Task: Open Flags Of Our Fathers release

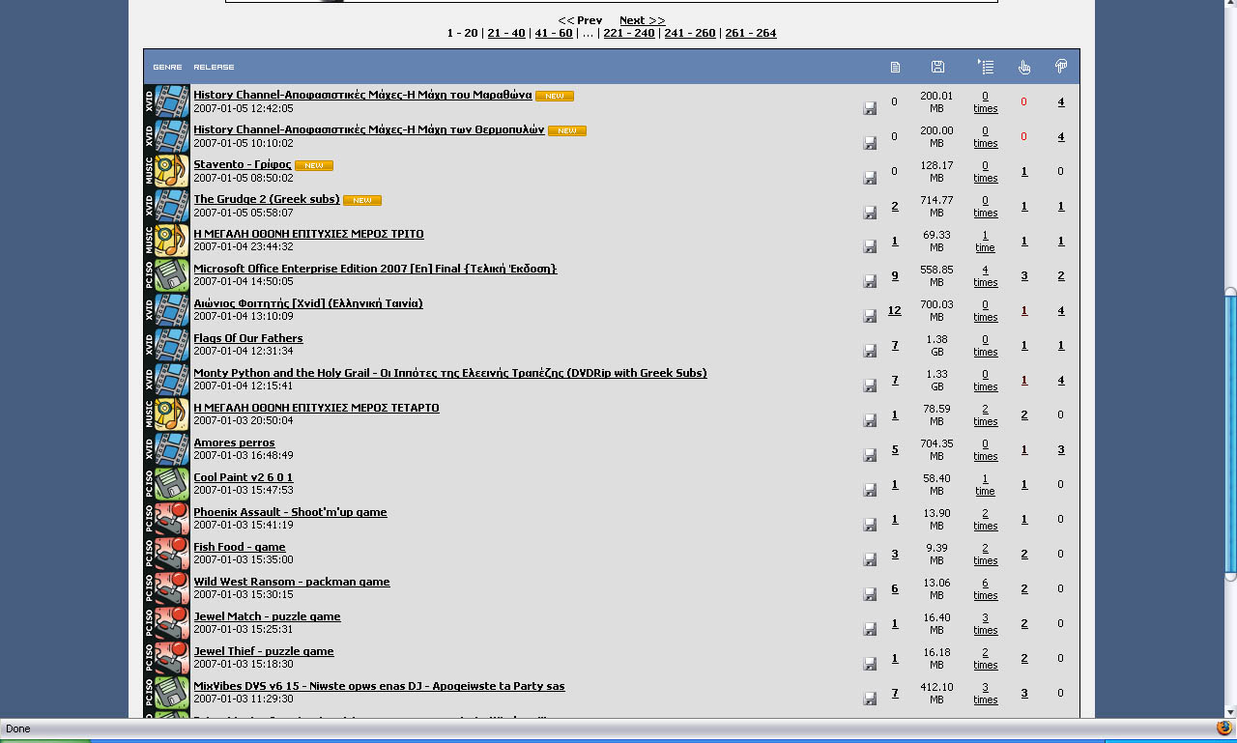Action: tap(248, 338)
